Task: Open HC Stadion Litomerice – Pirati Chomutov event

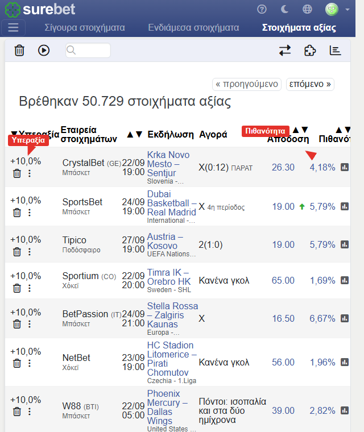Action: (x=172, y=359)
